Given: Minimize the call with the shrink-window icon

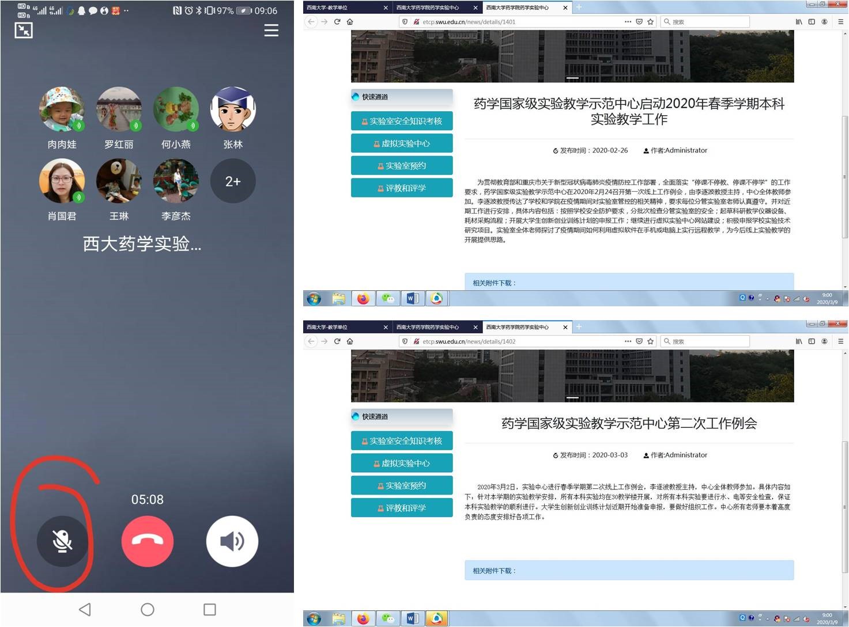Looking at the screenshot, I should click(x=24, y=31).
